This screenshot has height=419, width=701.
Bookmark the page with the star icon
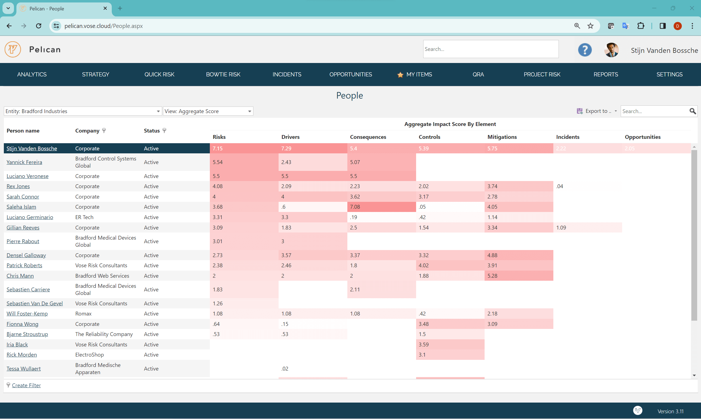point(590,26)
